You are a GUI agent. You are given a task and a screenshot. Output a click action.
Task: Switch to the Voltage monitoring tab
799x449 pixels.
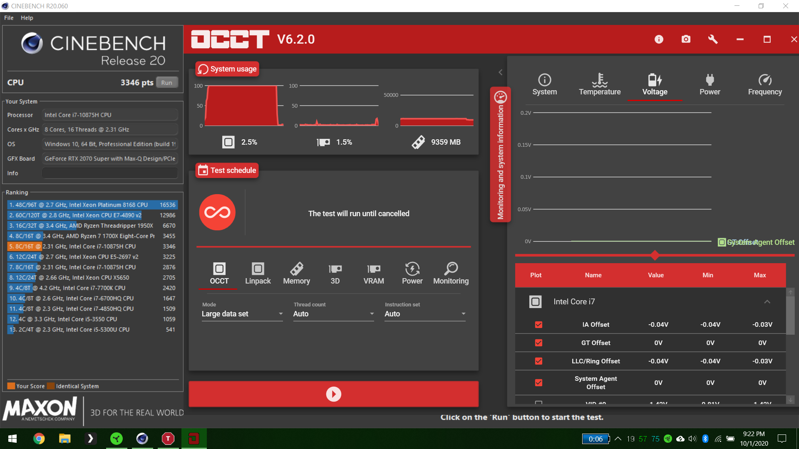[655, 85]
